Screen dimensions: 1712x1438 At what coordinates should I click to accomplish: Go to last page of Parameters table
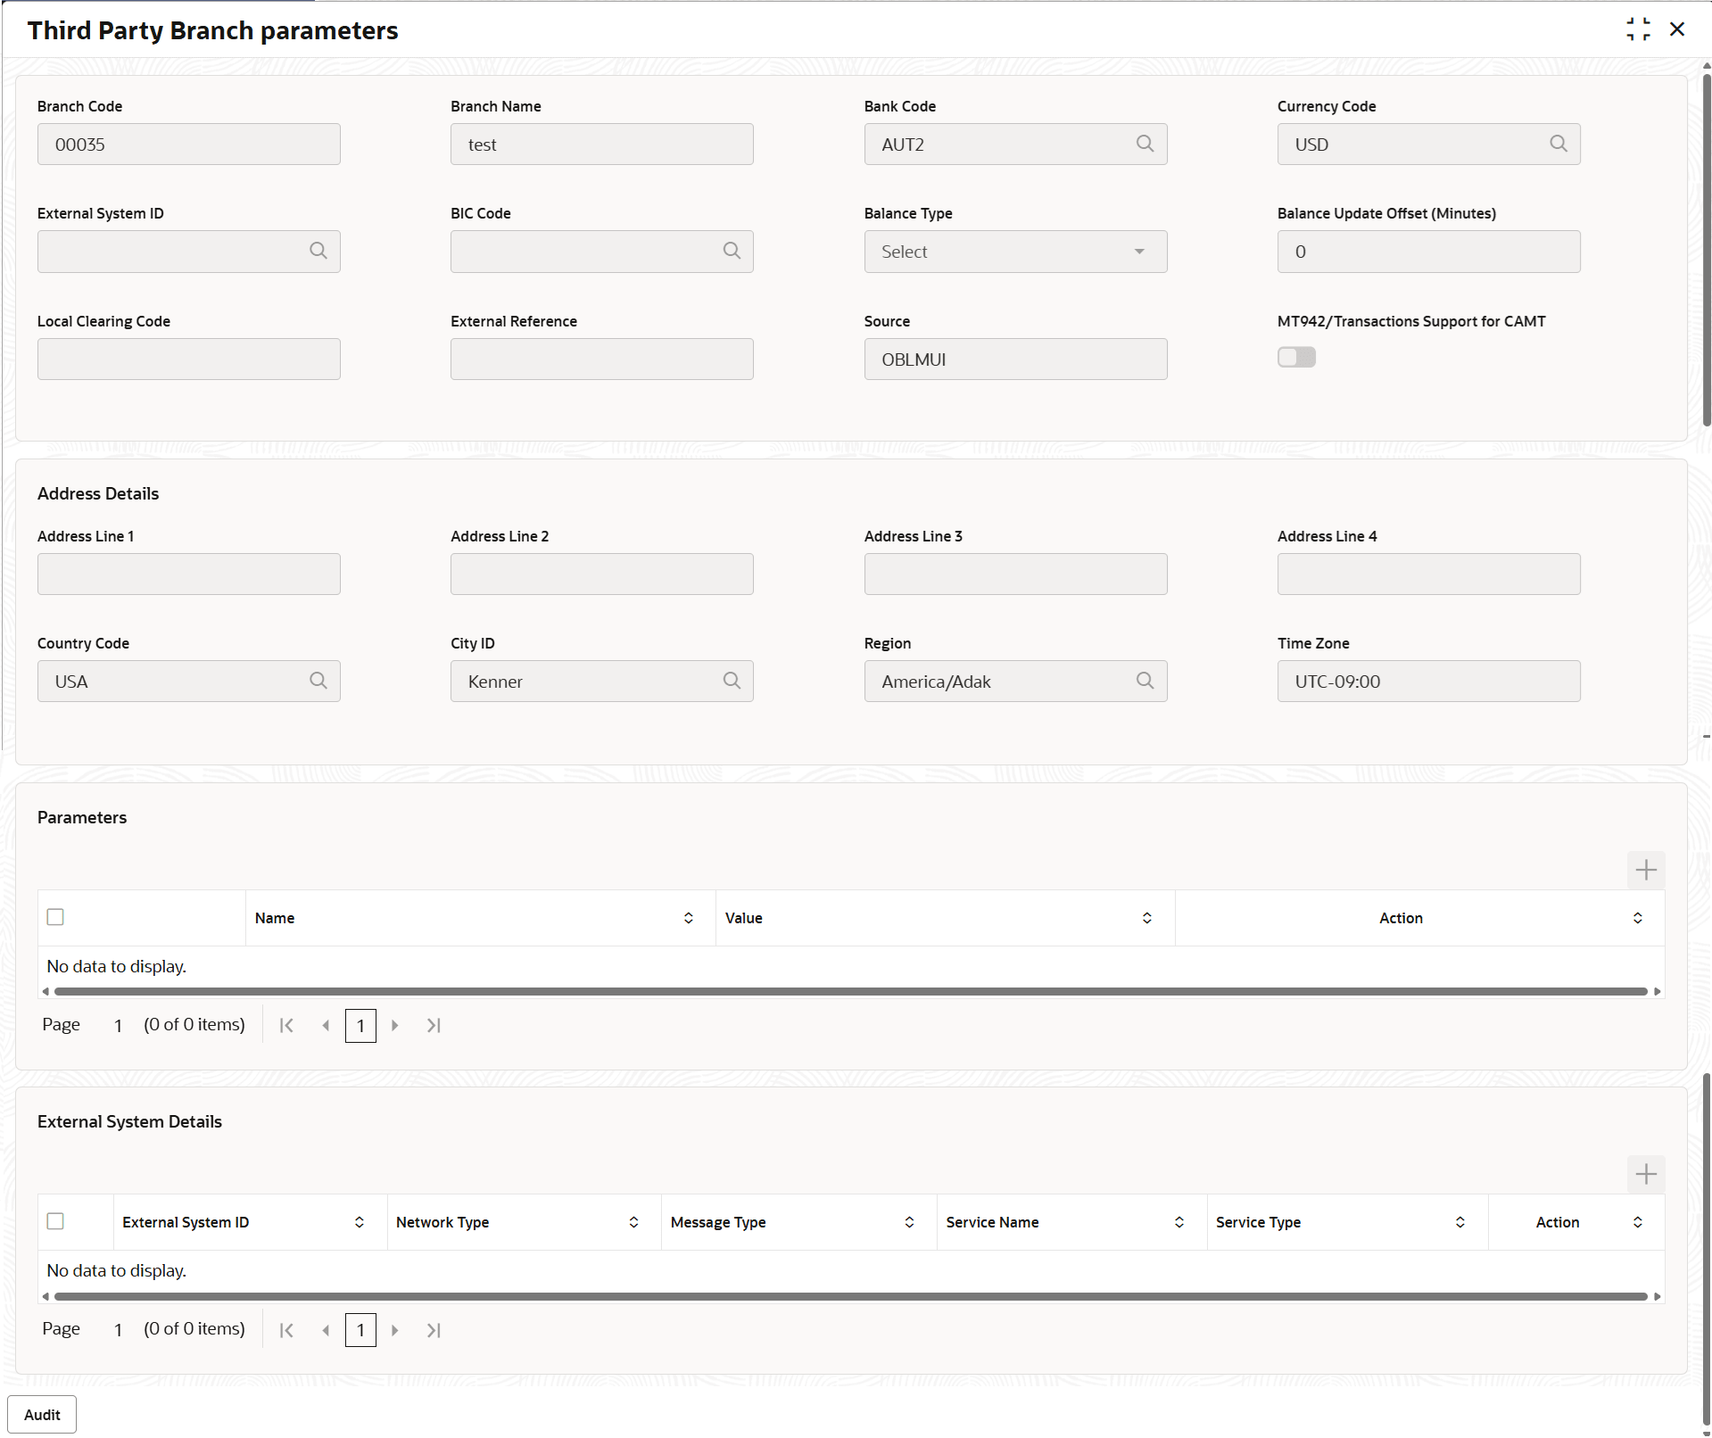pos(434,1025)
